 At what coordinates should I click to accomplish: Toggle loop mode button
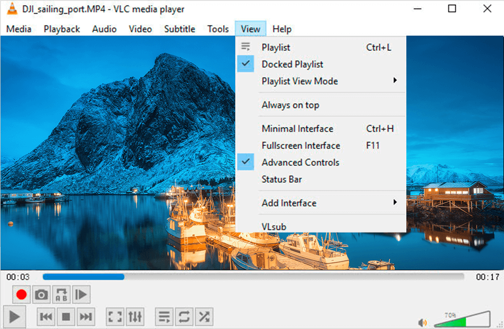pos(184,316)
